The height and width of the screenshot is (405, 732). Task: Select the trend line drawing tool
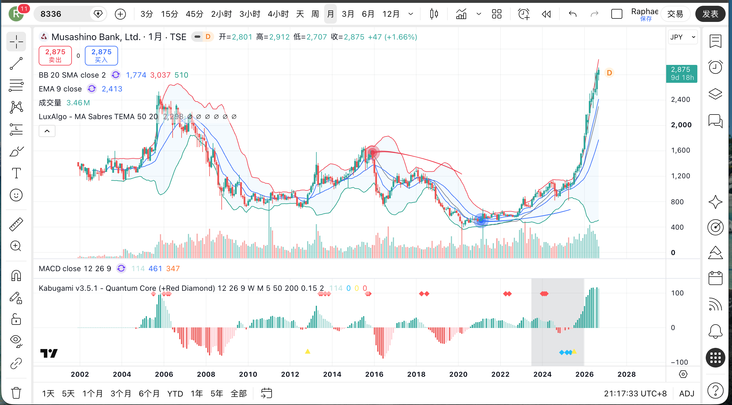(16, 63)
